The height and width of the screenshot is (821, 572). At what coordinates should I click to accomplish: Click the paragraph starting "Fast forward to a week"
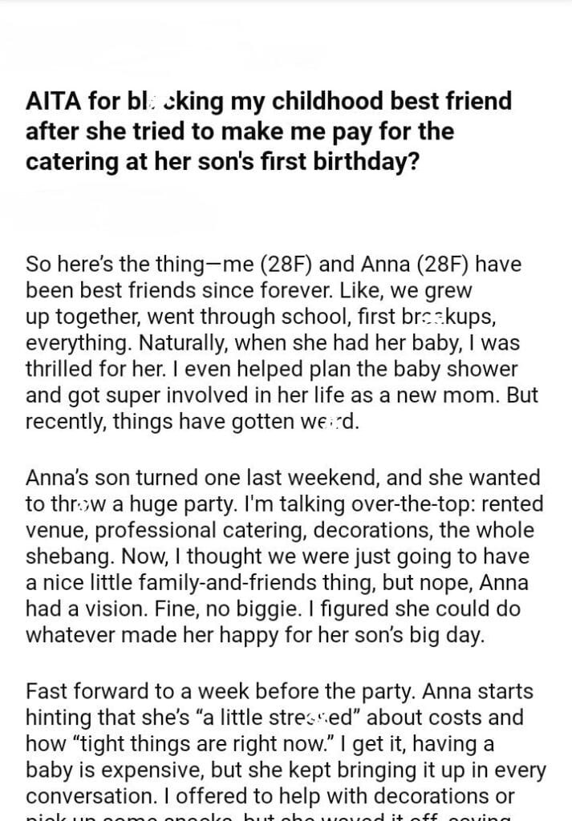point(285,746)
